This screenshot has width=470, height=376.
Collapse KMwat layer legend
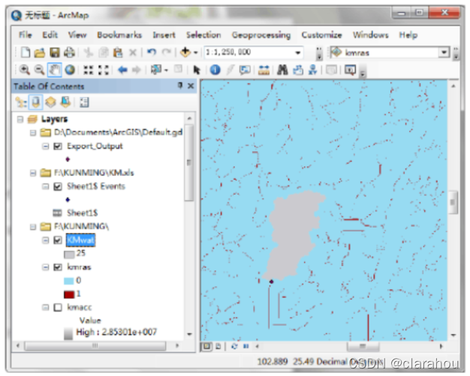coord(45,240)
